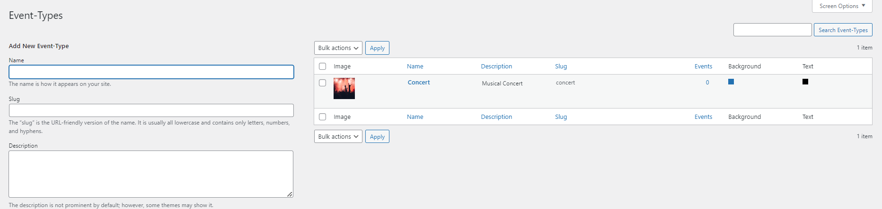Screen dimensions: 882x209
Task: Click the black text color swatch
Action: (x=805, y=82)
